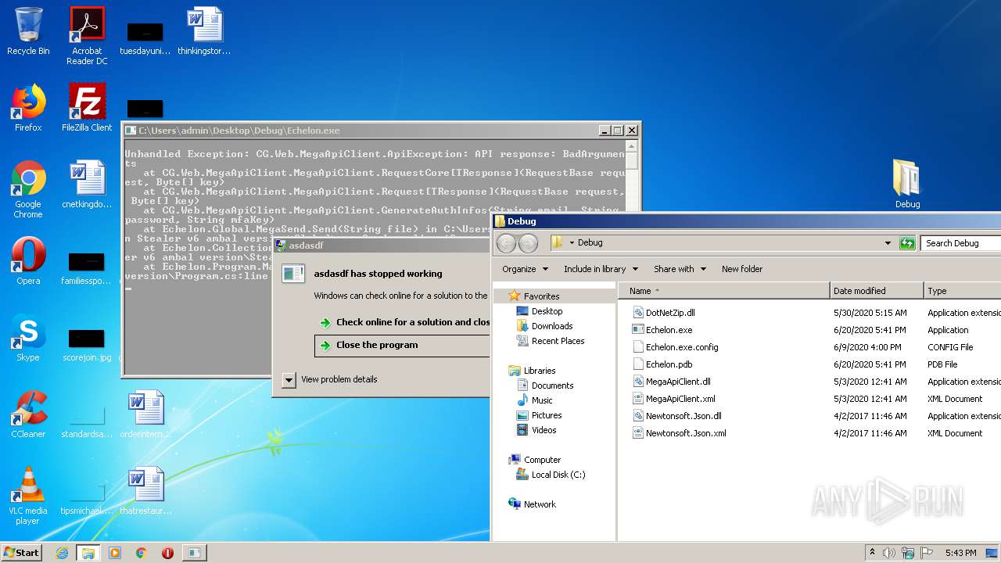Open Downloads under Favorites
1001x563 pixels.
[x=552, y=326]
